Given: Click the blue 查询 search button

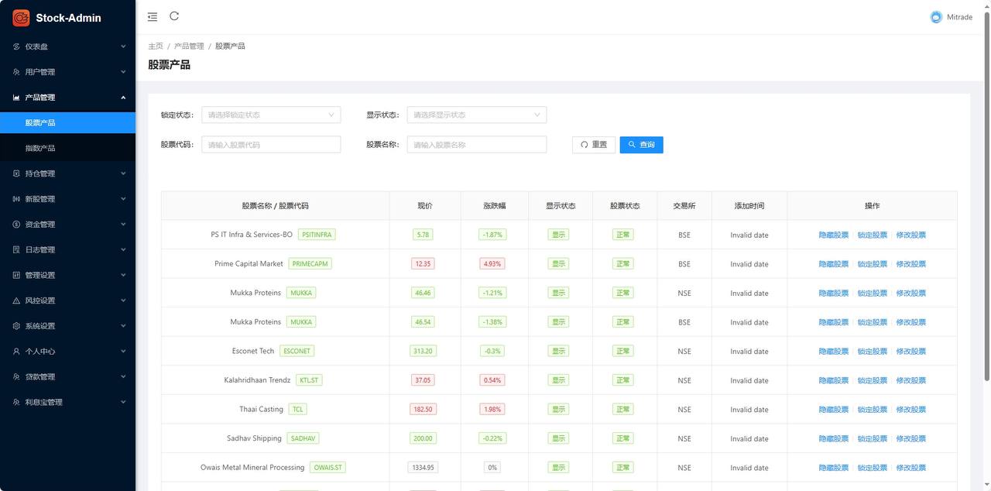Looking at the screenshot, I should pos(641,145).
